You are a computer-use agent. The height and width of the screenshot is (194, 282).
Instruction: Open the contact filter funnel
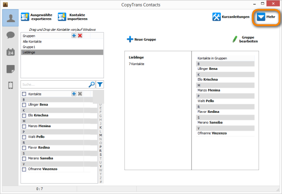(x=100, y=84)
